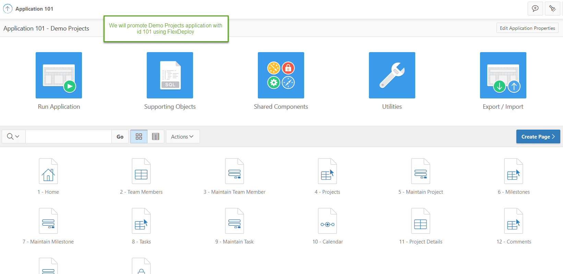Click the '7 - Maintain Milestone' label
Image resolution: width=563 pixels, height=274 pixels.
[x=48, y=242]
